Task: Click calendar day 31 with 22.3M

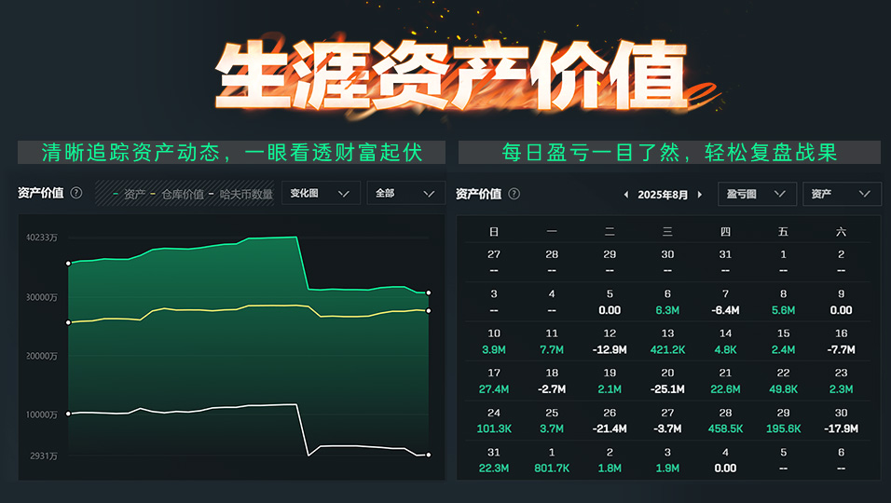Action: [x=494, y=461]
